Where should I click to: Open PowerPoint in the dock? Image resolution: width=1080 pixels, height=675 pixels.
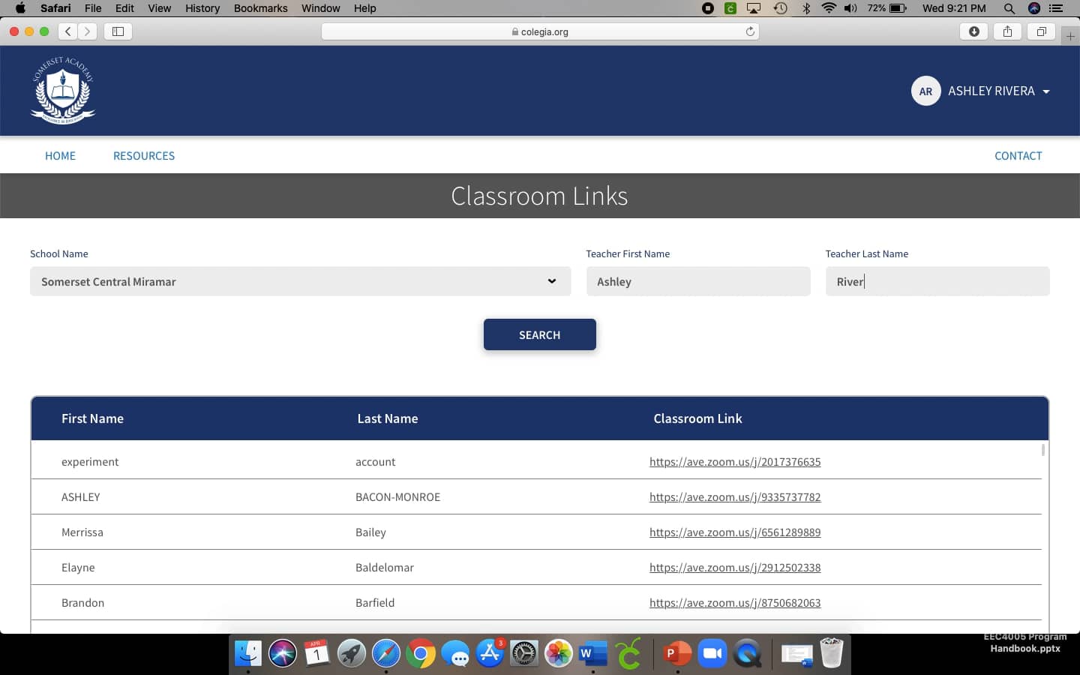[x=677, y=653]
